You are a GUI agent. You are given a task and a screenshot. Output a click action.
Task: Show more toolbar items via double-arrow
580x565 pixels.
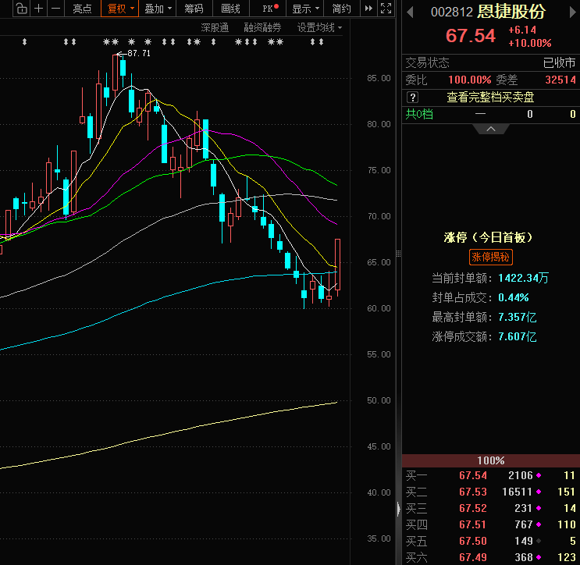coord(368,9)
